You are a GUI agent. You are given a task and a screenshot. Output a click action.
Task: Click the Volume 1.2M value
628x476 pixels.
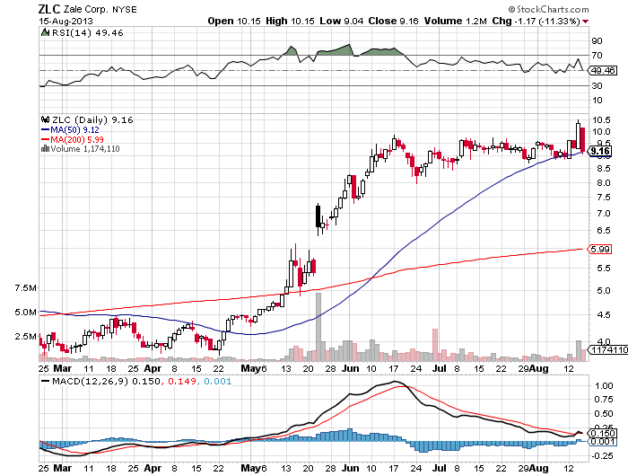[x=456, y=21]
